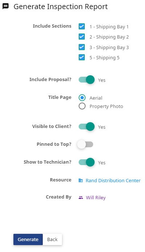
Task: Click the Generate Inspection Report heading text
Action: (61, 7)
